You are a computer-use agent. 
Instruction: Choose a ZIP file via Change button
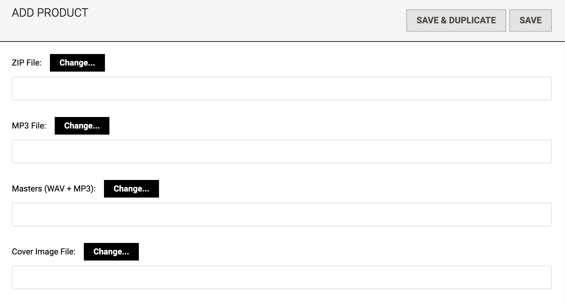point(77,63)
